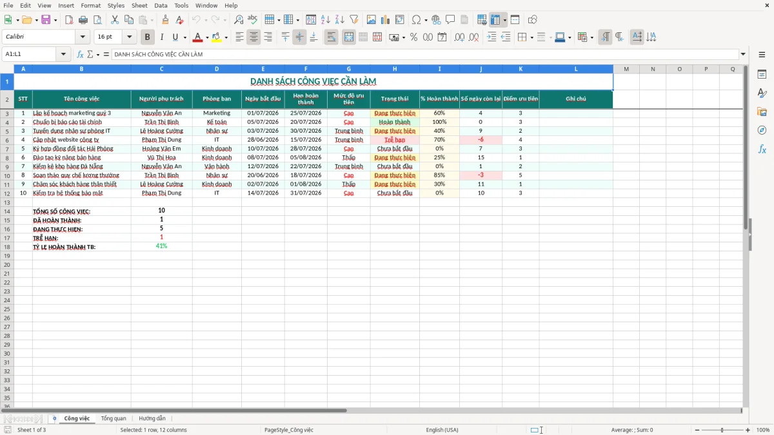Toggle Print Preview icon
Screen dimensions: 774x435
click(97, 20)
